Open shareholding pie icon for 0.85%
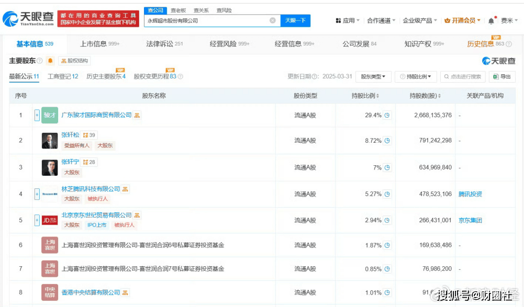Viewport: 524px width, 307px height. 387,269
